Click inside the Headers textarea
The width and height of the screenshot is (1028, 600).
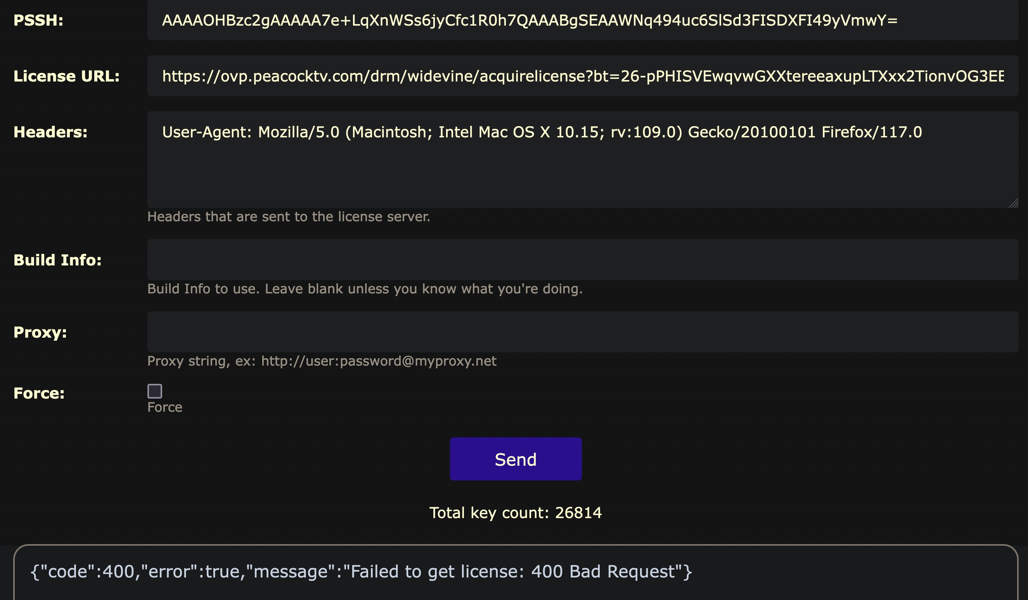583,163
